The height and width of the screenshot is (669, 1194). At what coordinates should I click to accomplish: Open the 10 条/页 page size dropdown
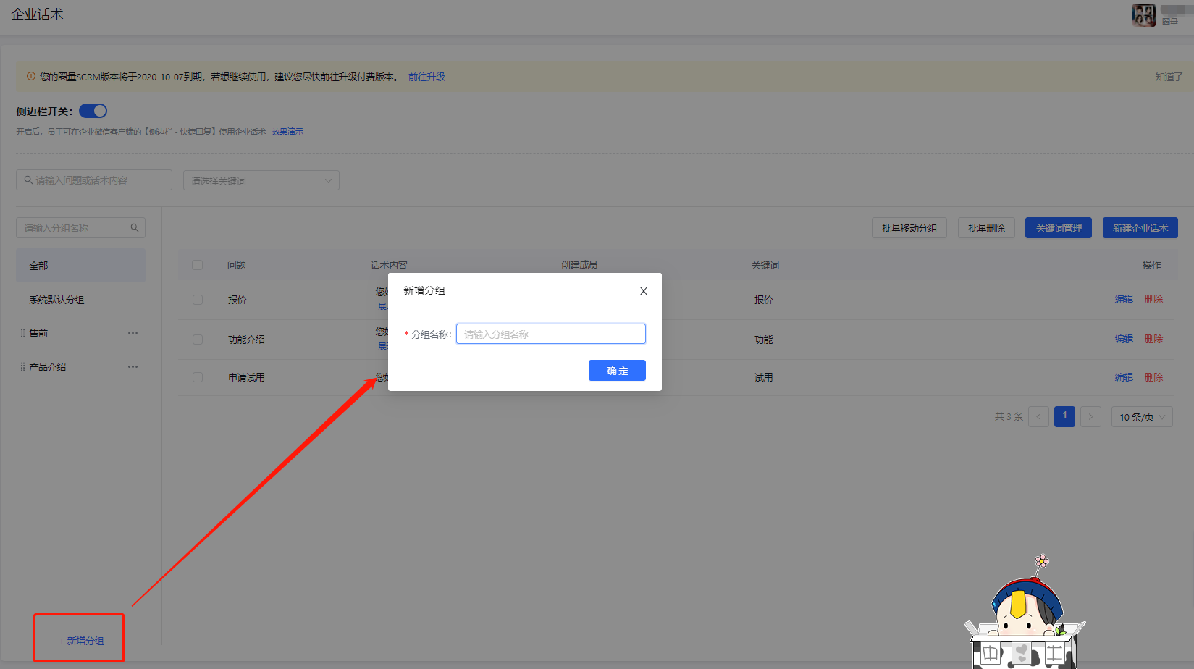click(x=1141, y=416)
